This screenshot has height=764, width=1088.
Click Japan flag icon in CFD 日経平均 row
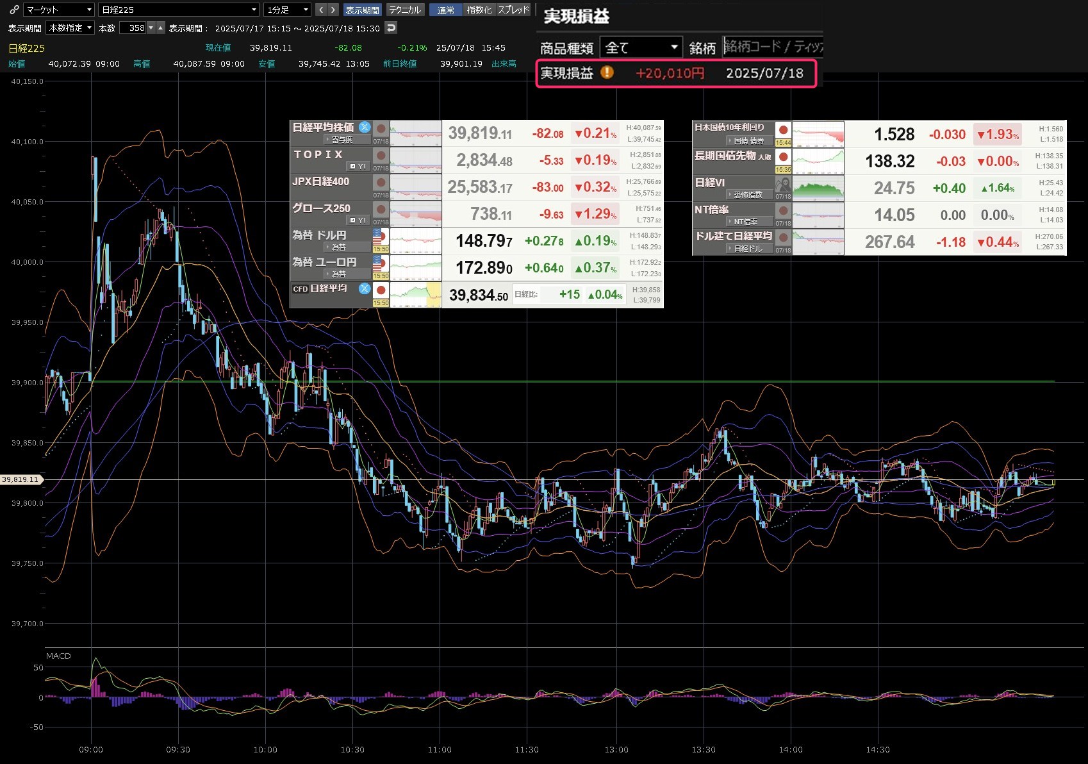click(381, 290)
